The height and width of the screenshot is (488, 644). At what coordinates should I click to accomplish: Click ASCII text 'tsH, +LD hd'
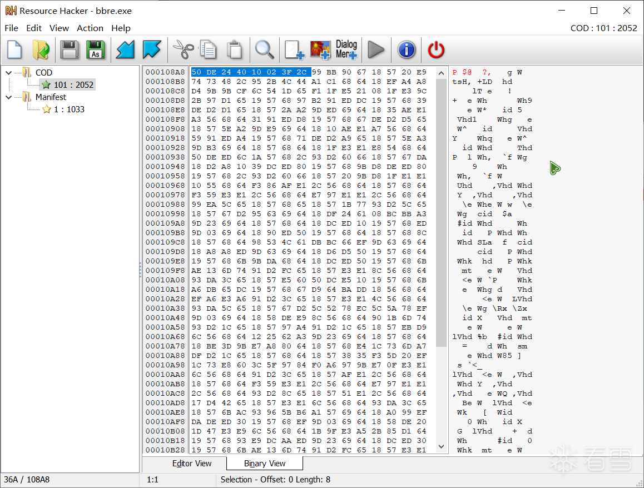point(482,82)
